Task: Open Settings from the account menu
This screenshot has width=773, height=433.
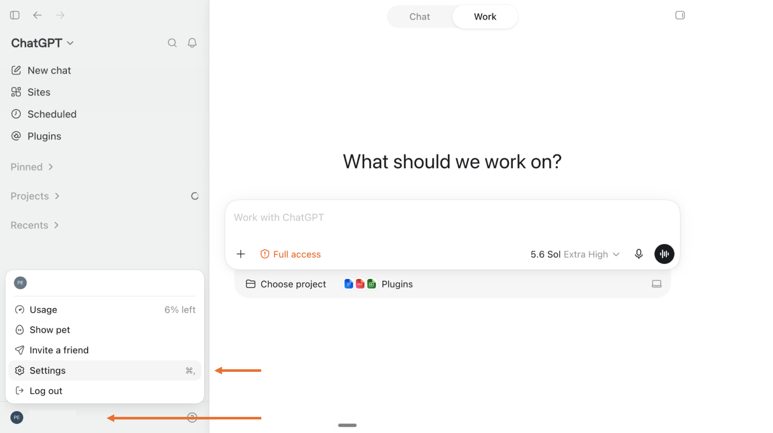Action: tap(105, 370)
